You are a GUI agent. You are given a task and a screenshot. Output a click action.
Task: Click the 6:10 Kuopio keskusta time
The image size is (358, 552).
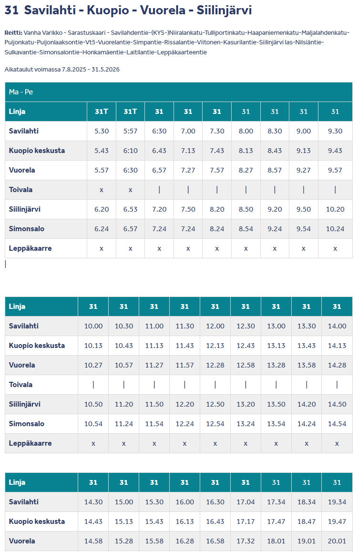pyautogui.click(x=130, y=151)
